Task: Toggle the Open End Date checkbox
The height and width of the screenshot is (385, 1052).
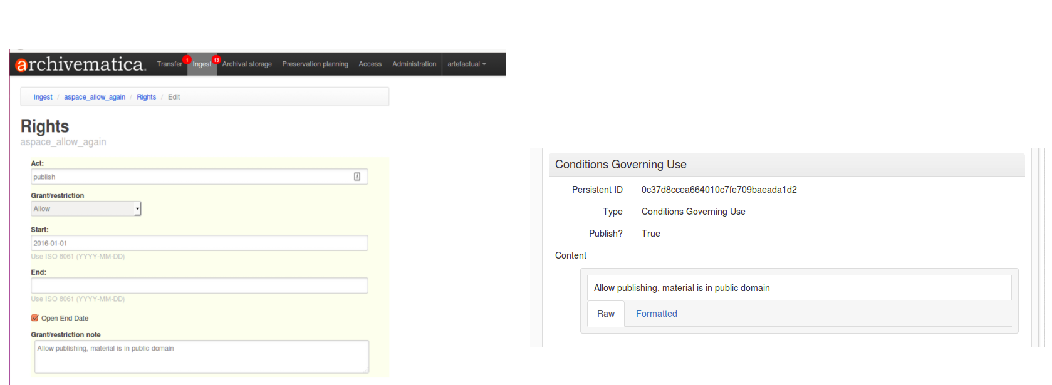Action: click(35, 318)
